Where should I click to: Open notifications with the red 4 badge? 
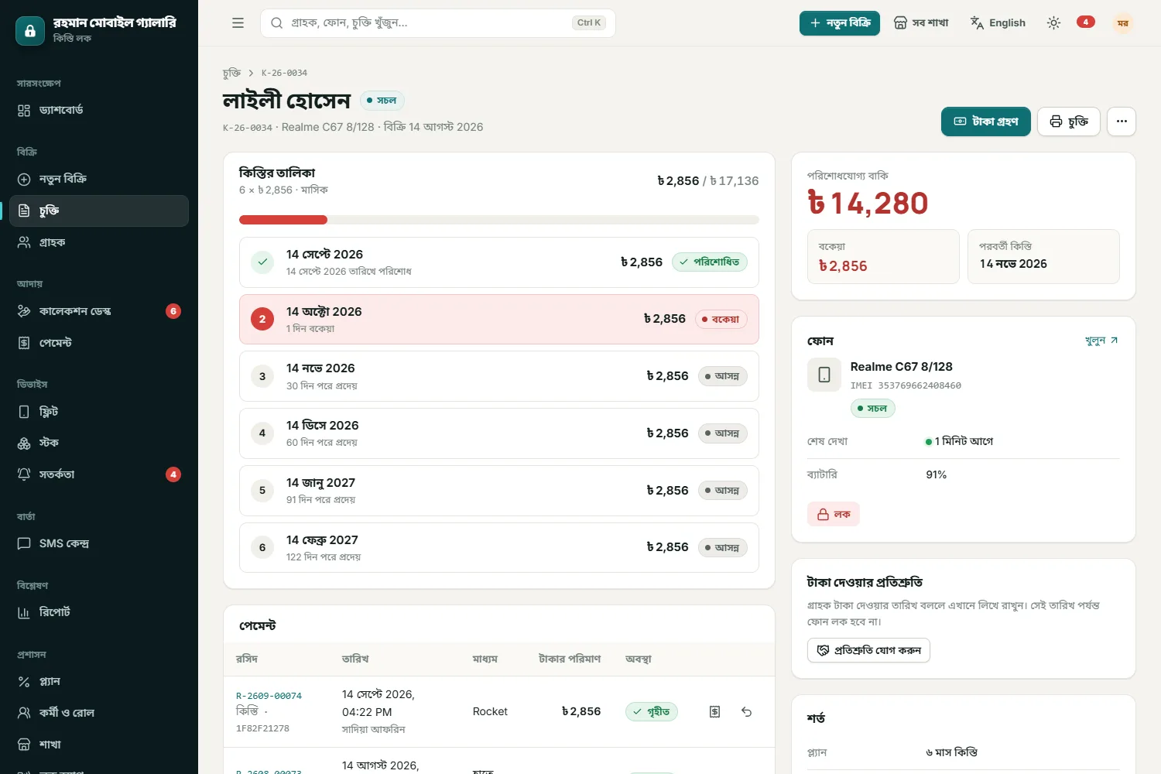pyautogui.click(x=1086, y=22)
